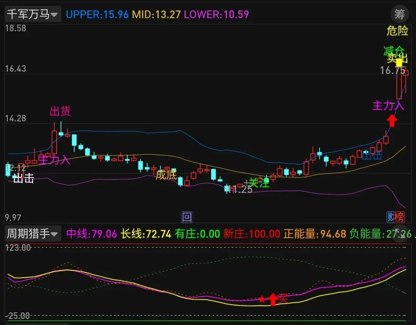This screenshot has height=325, width=416.
Task: Select the LOWER:10.59 value
Action: tap(216, 14)
